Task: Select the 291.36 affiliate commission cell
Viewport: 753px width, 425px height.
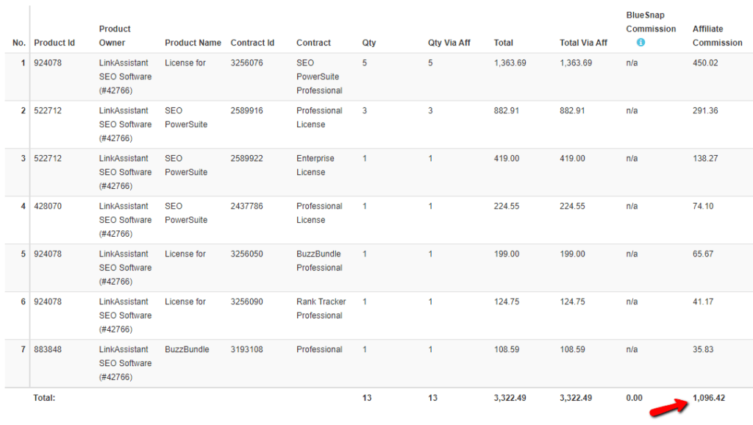Action: coord(705,111)
